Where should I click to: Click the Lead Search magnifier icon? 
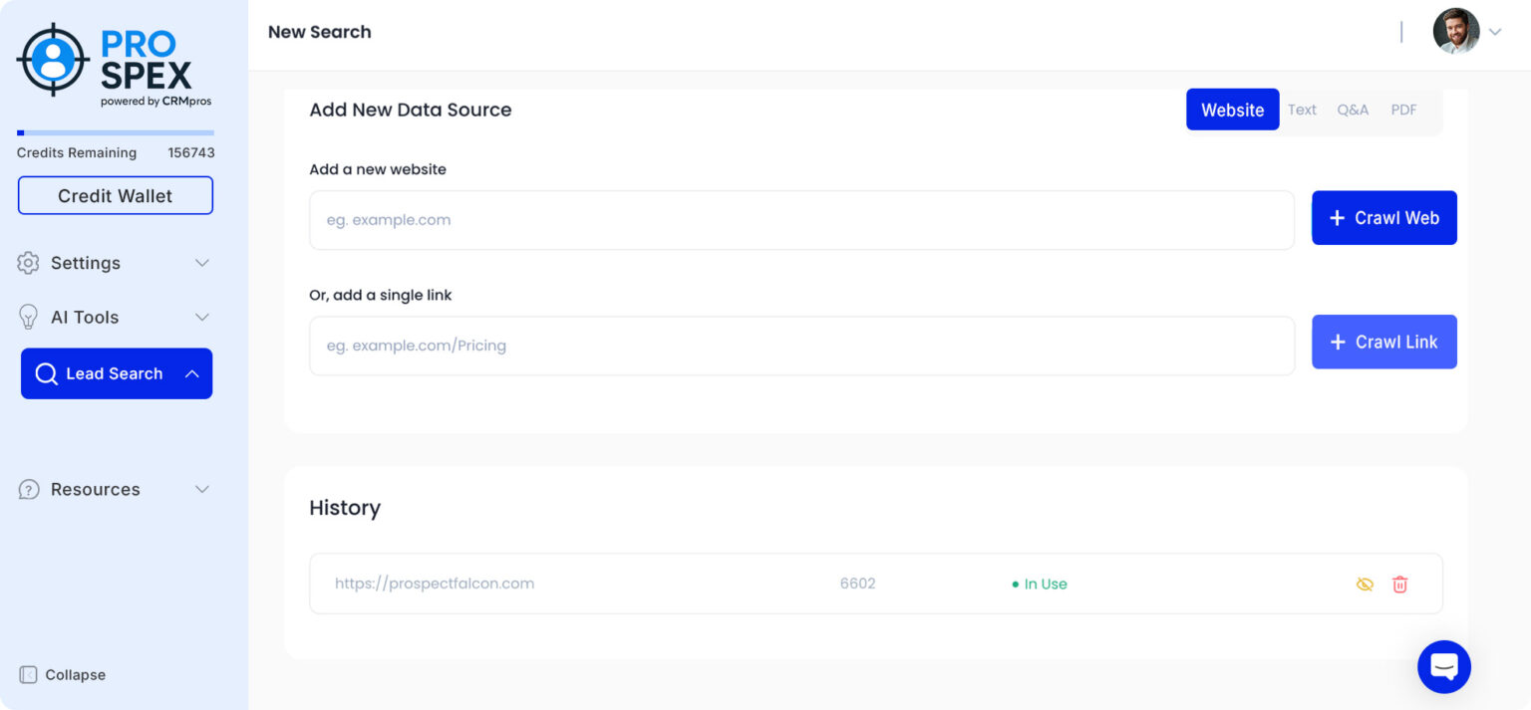point(46,373)
